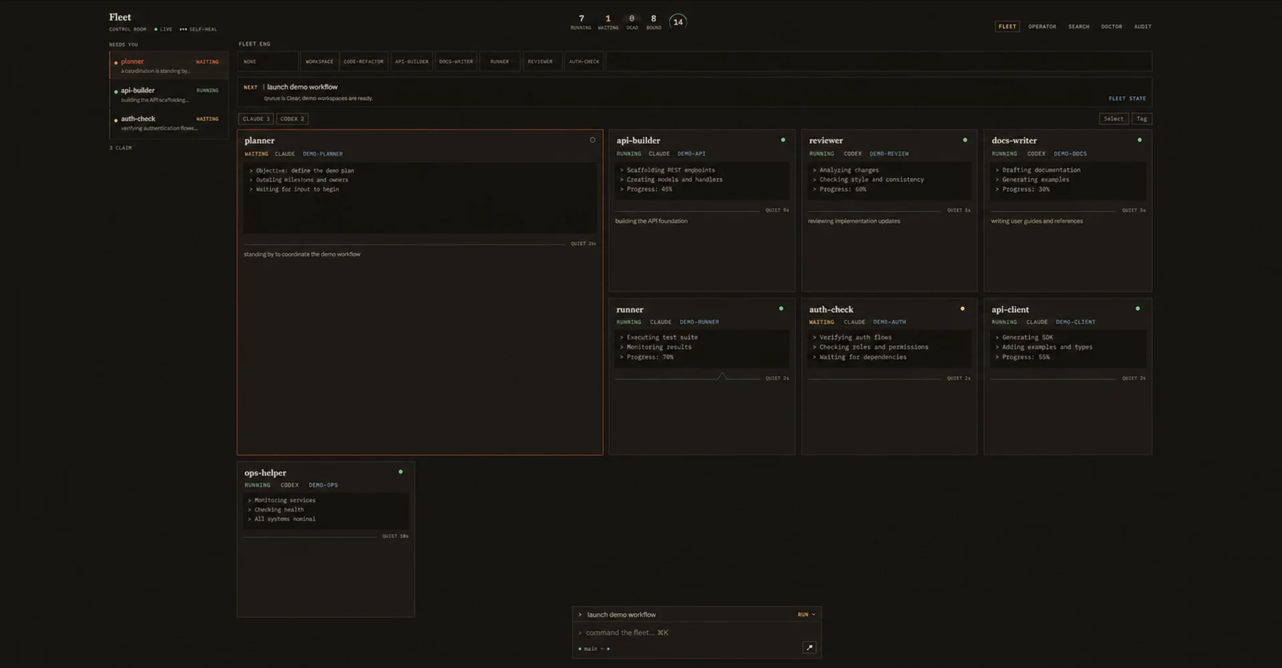
Task: Click the 3 CLAIM label in sidebar
Action: click(x=121, y=148)
